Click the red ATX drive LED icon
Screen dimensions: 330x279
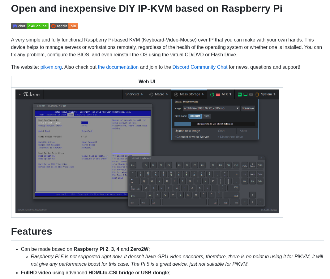(218, 94)
